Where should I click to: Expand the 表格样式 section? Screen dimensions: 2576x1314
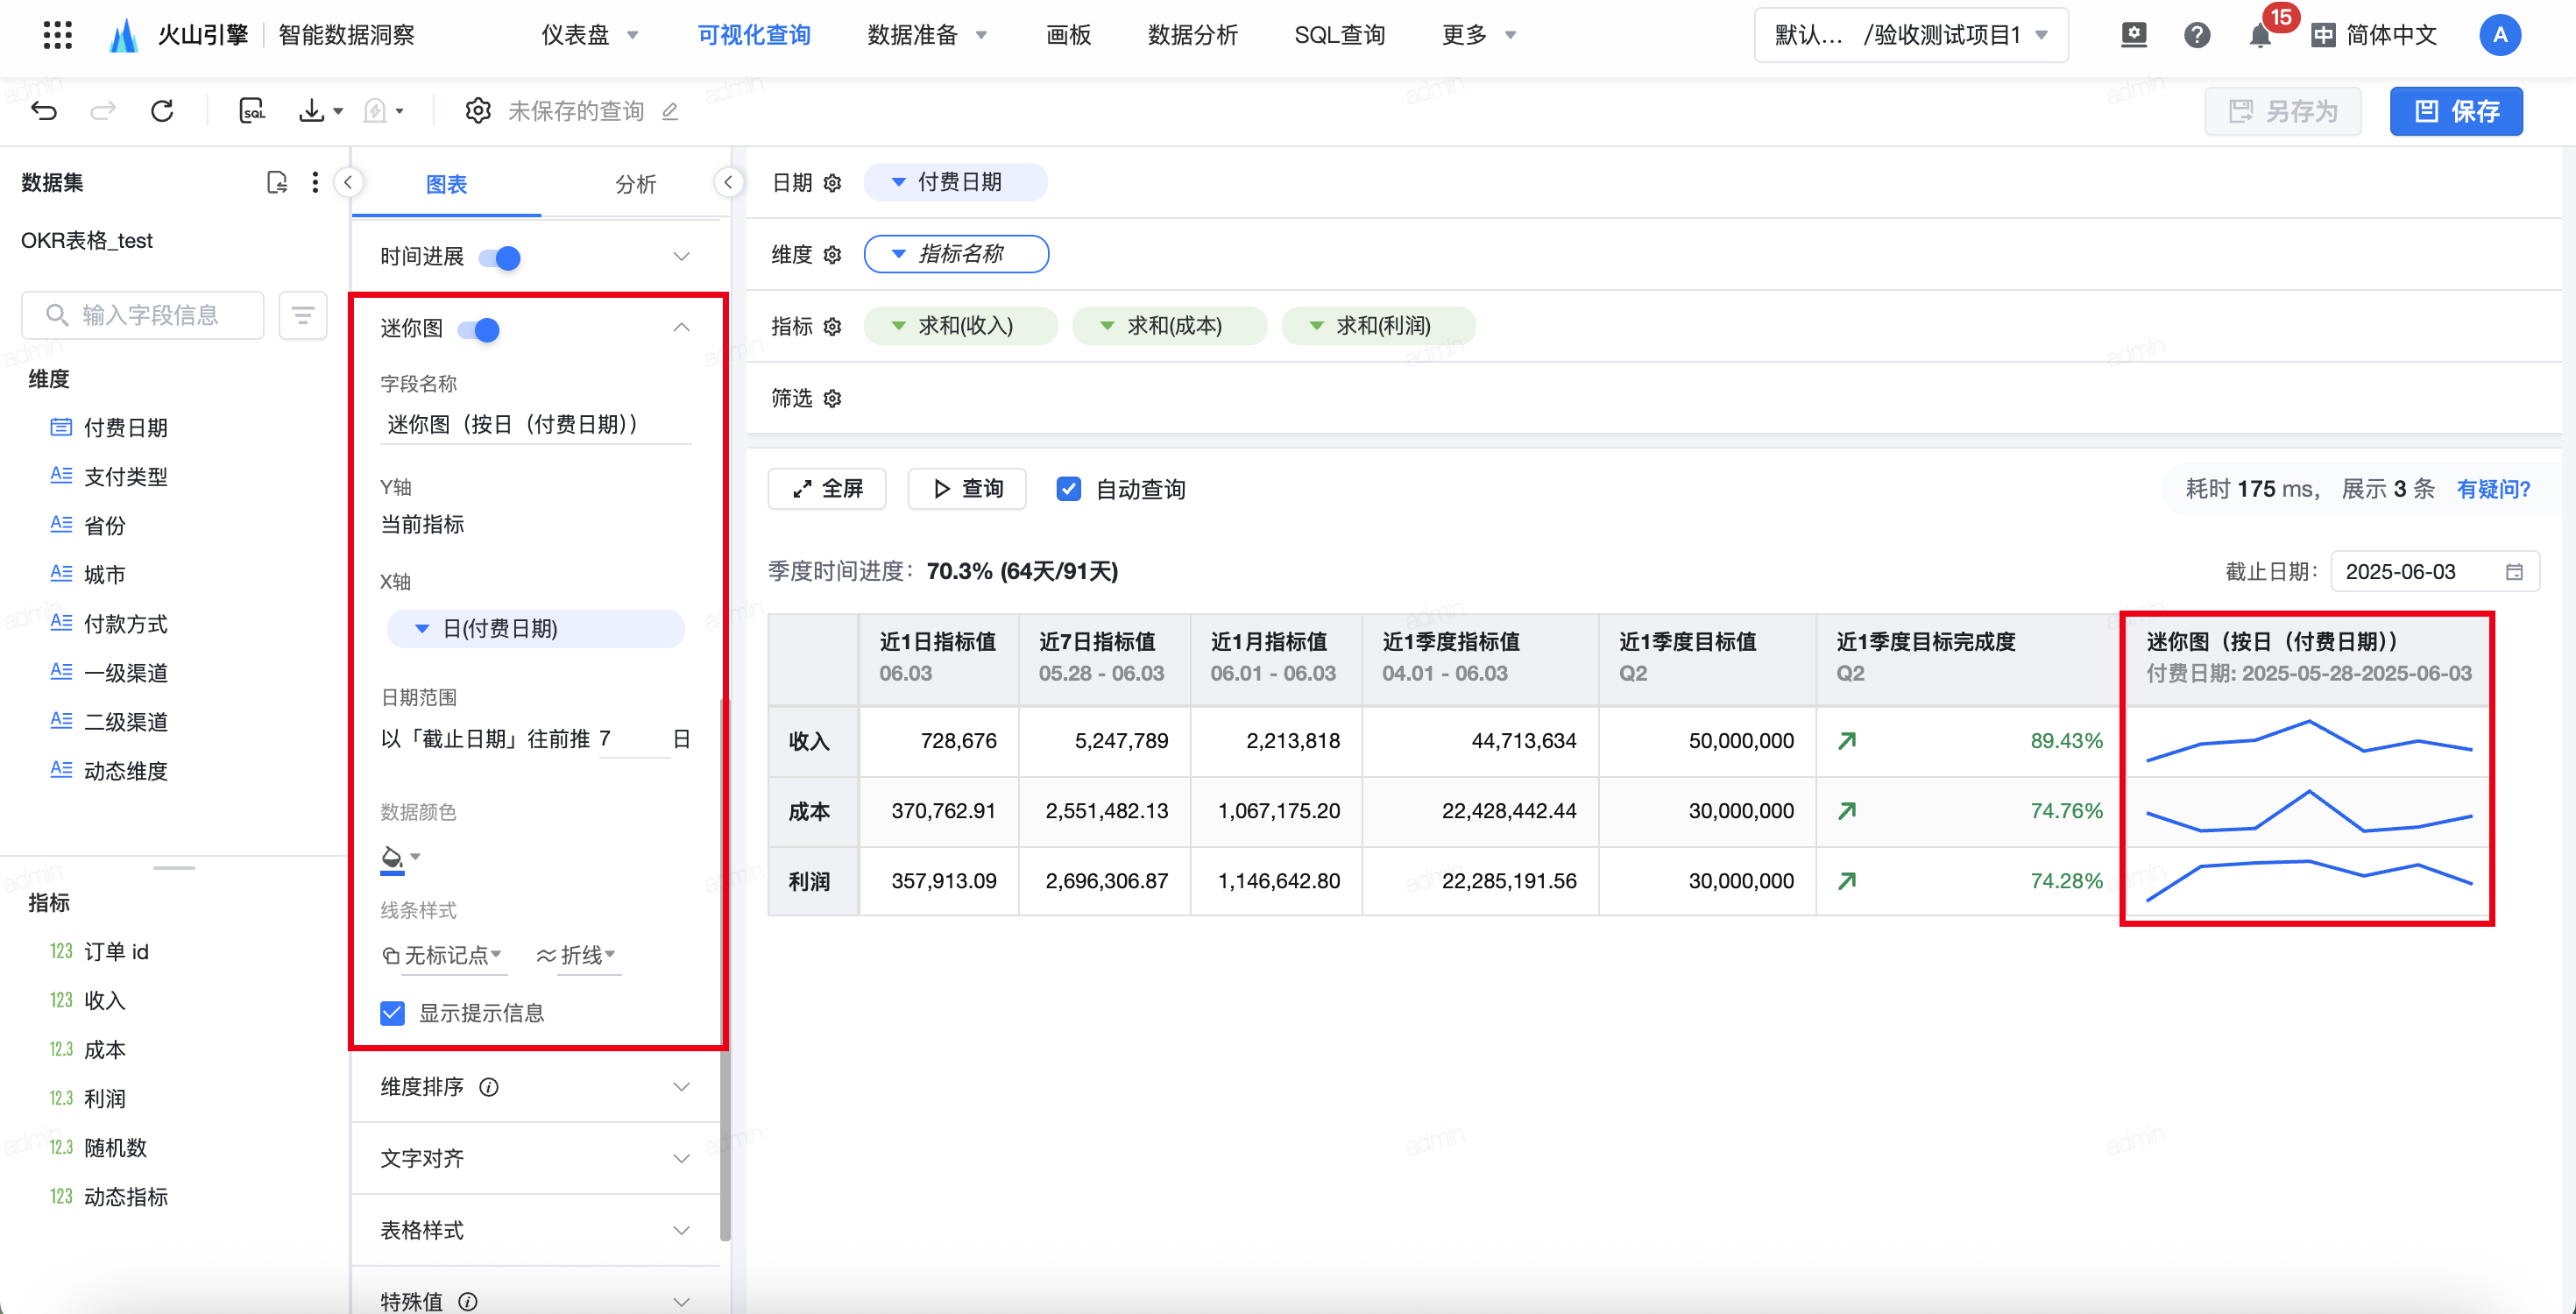(x=536, y=1230)
